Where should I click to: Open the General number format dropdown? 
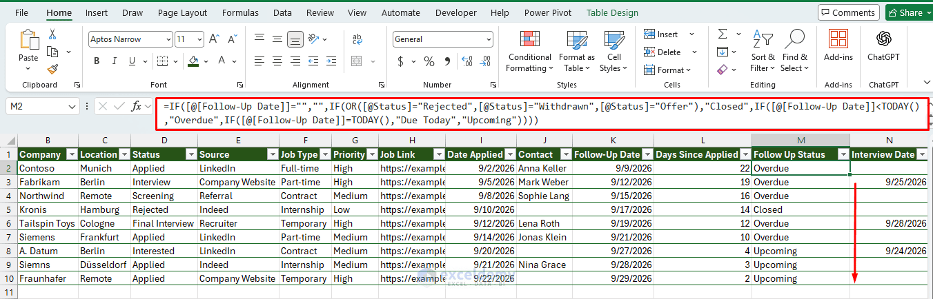488,39
